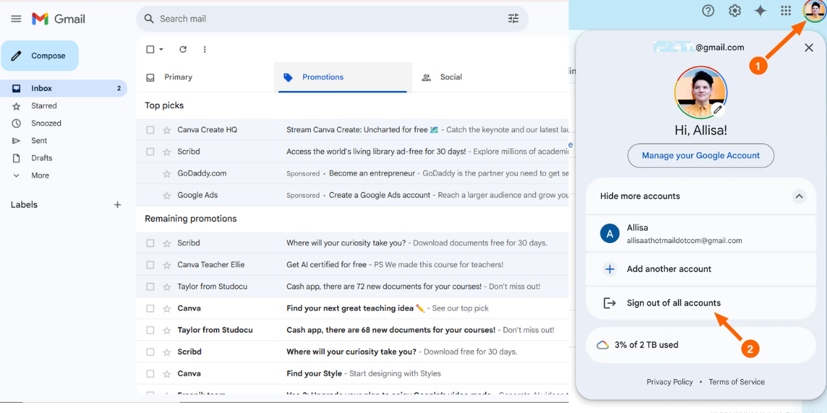Open the main menu hamburger icon
Screen dimensions: 827x413
[x=17, y=19]
